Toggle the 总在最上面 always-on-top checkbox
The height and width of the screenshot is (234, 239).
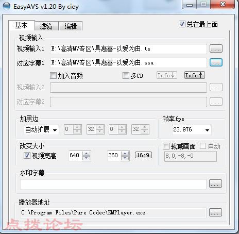click(x=182, y=24)
